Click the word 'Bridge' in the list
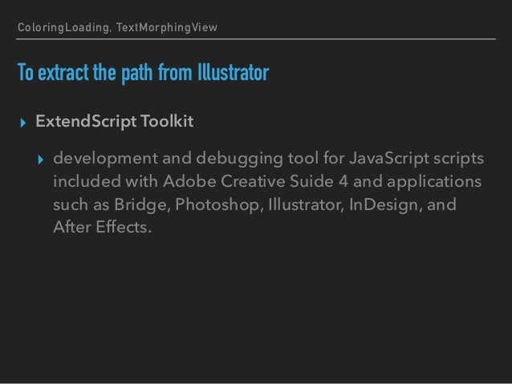This screenshot has height=384, width=512. [x=142, y=205]
